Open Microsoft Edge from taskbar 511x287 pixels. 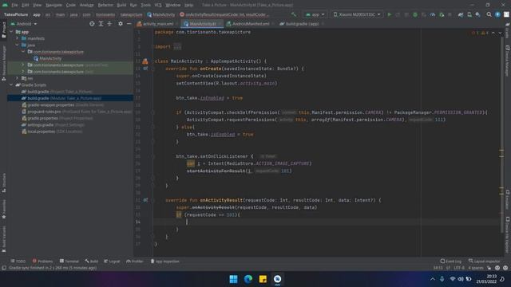[248, 279]
